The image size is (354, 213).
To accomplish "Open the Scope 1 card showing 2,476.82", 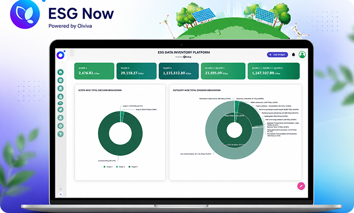I will [94, 71].
